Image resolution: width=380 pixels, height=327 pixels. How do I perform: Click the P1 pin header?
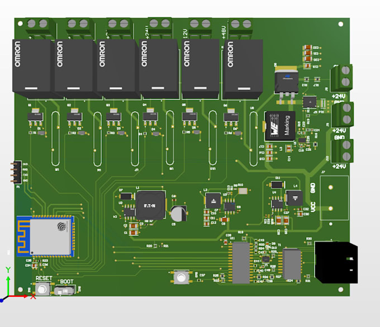(x=16, y=172)
